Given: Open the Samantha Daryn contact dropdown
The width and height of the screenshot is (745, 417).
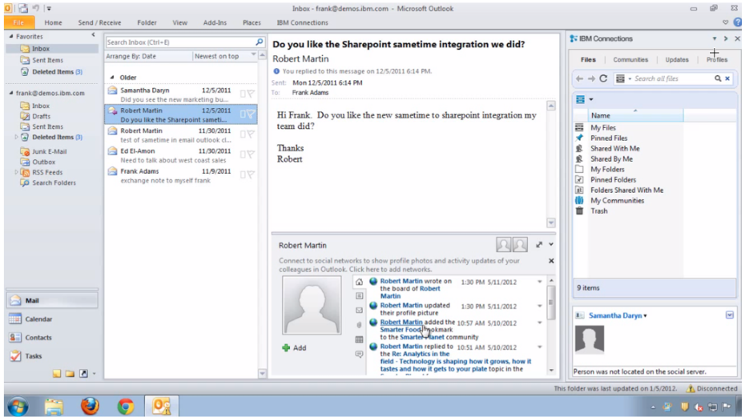Looking at the screenshot, I should (645, 316).
